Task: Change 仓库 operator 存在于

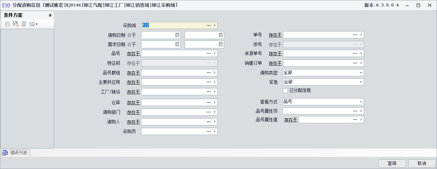Action: (x=133, y=103)
